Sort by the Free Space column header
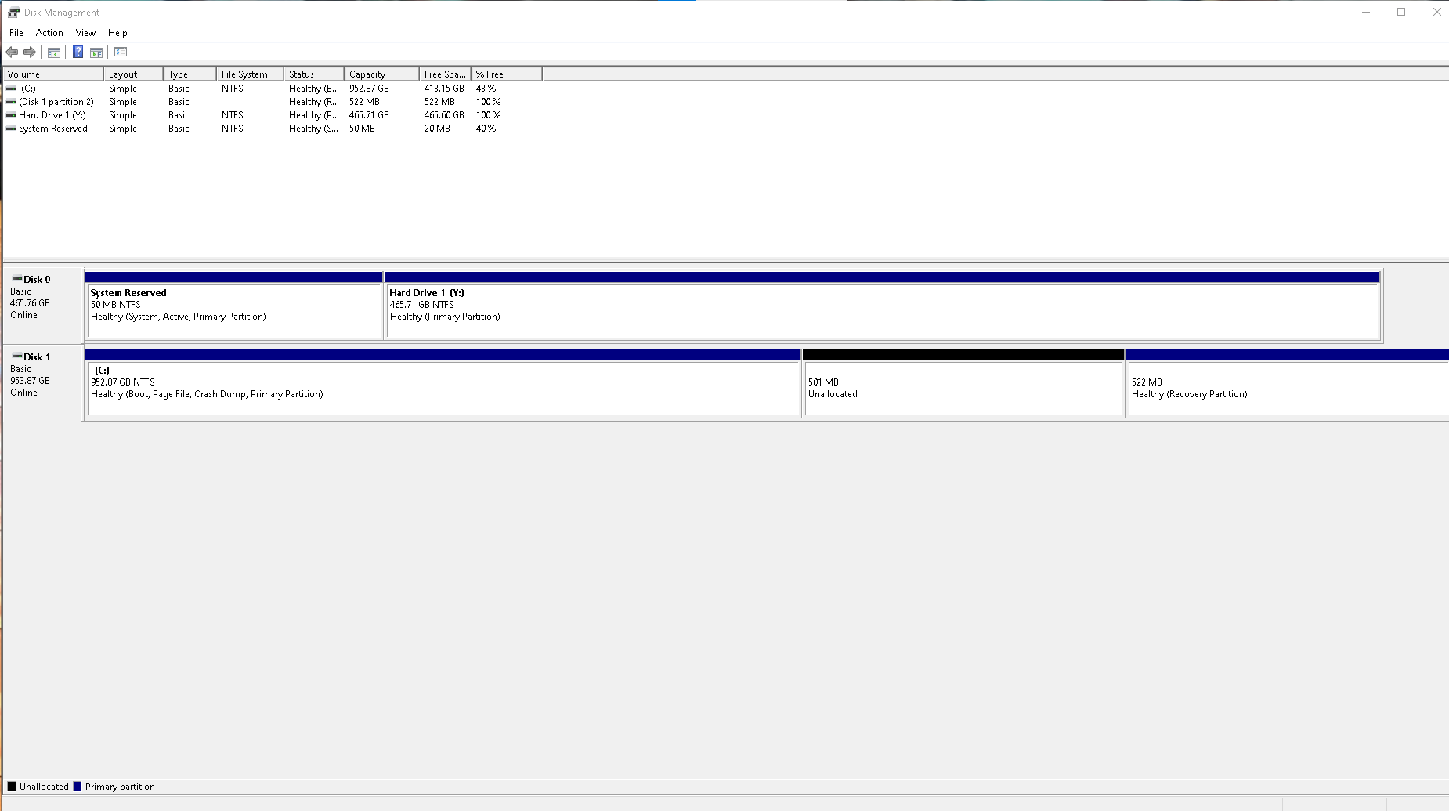Image resolution: width=1449 pixels, height=811 pixels. tap(445, 74)
